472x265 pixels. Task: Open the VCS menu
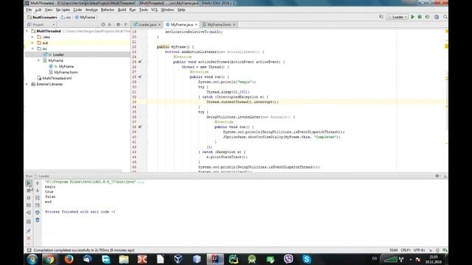[154, 10]
